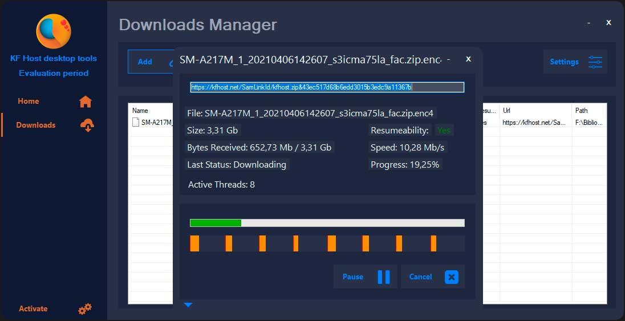Click the dialog title filename text

(311, 60)
